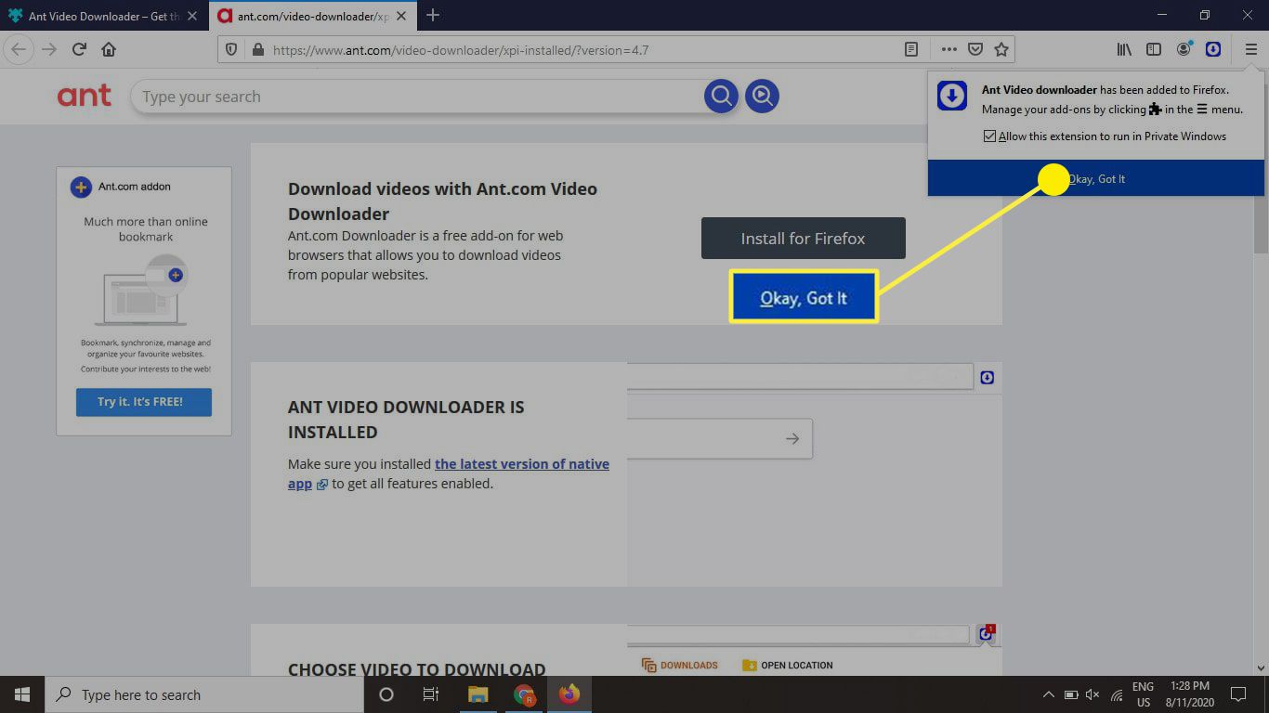Click Firefox icon on taskbar
Image resolution: width=1269 pixels, height=713 pixels.
(569, 694)
